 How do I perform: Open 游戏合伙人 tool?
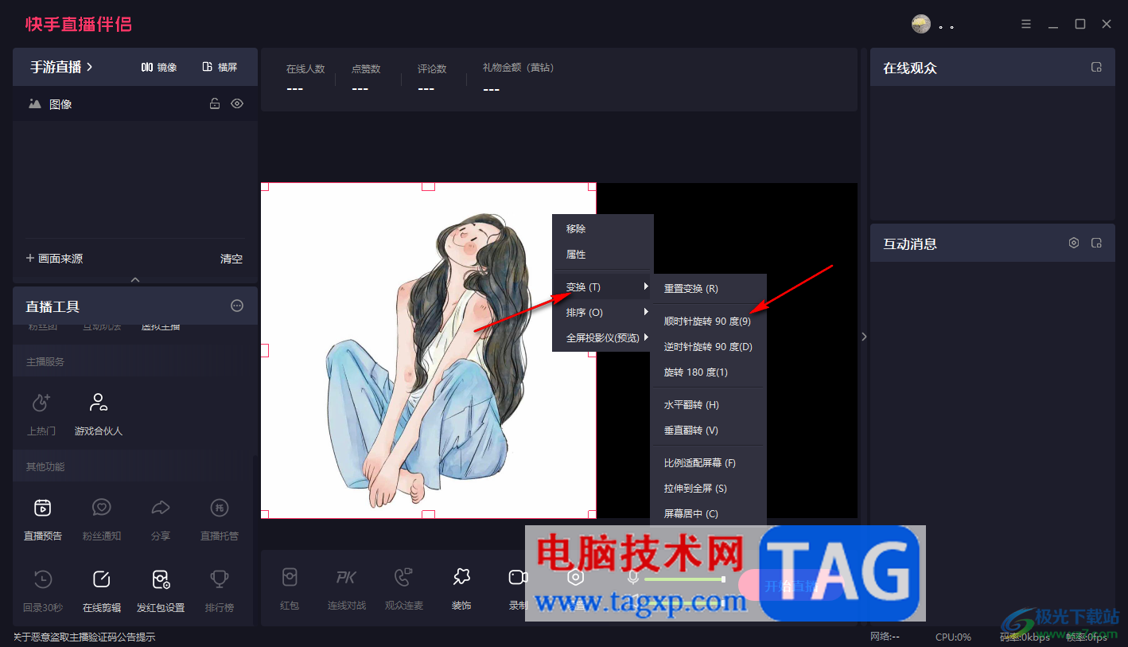click(x=99, y=414)
